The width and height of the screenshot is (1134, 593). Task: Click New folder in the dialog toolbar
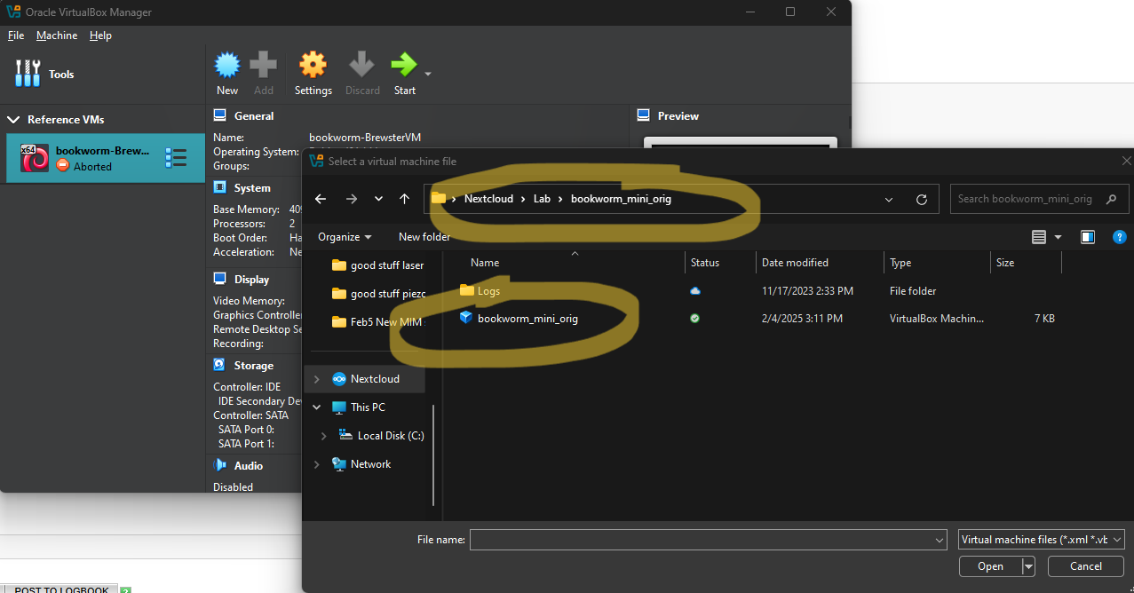(x=424, y=237)
